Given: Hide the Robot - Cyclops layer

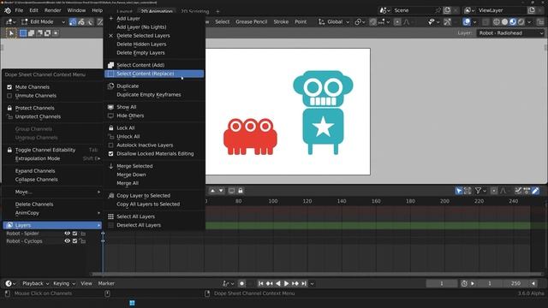Looking at the screenshot, I should click(x=67, y=241).
